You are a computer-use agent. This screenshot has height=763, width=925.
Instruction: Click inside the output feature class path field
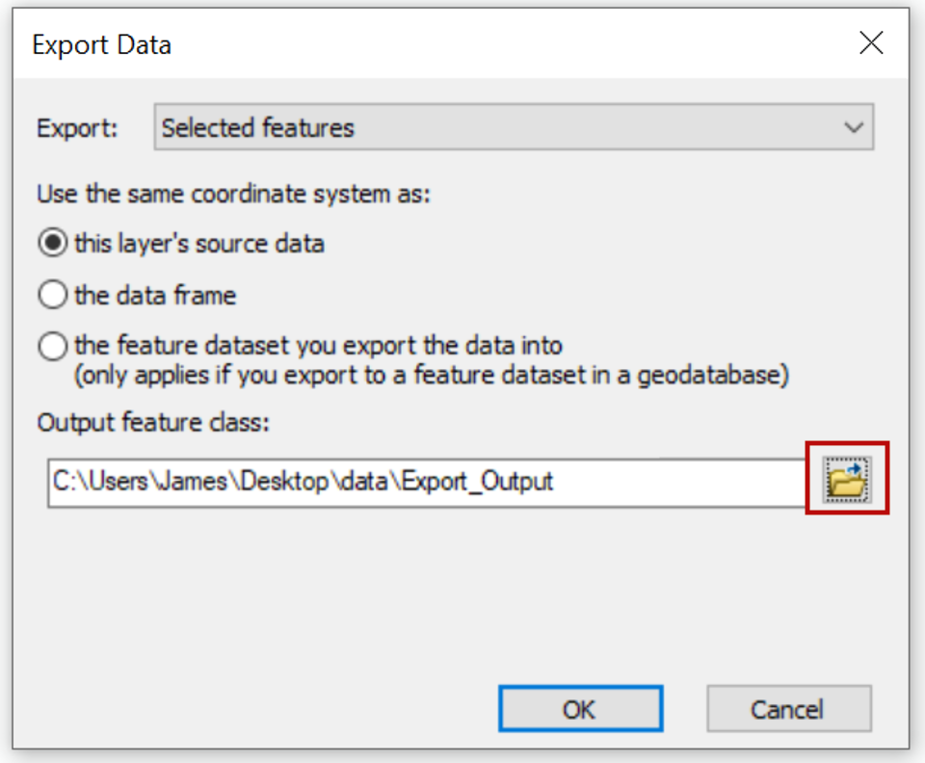(385, 481)
